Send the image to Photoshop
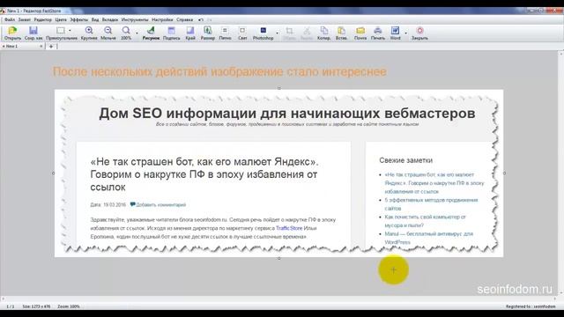Screen dimensions: 564x317 click(x=263, y=33)
